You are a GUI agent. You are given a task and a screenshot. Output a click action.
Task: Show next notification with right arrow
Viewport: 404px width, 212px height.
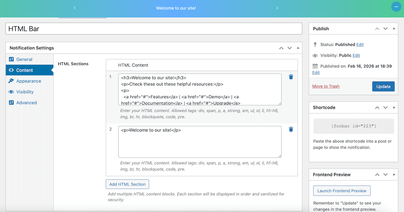(277, 8)
